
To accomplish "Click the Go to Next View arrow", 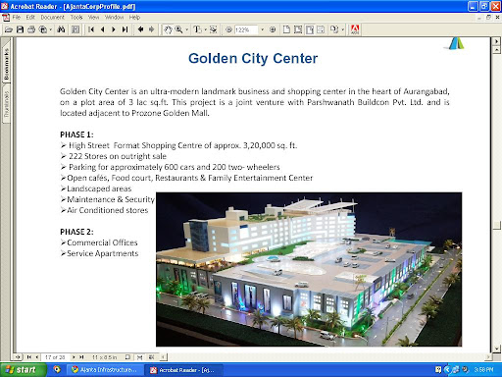I will click(152, 29).
